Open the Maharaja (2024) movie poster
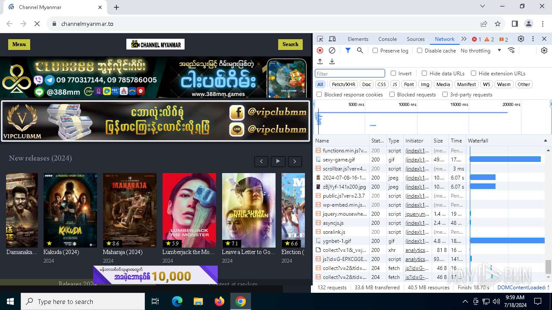The width and height of the screenshot is (552, 310). tap(130, 210)
